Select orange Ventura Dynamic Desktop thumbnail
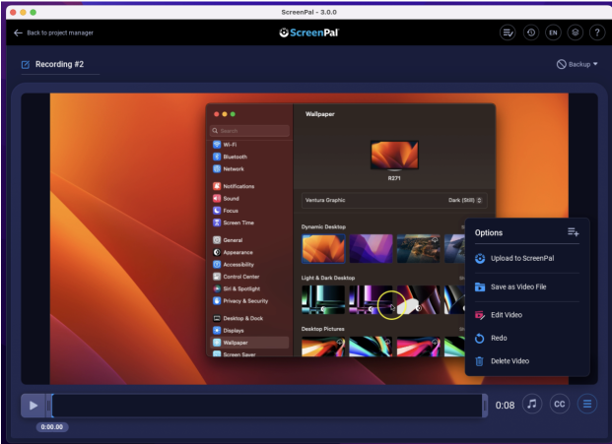Viewport: 612px width, 444px height. pyautogui.click(x=323, y=248)
